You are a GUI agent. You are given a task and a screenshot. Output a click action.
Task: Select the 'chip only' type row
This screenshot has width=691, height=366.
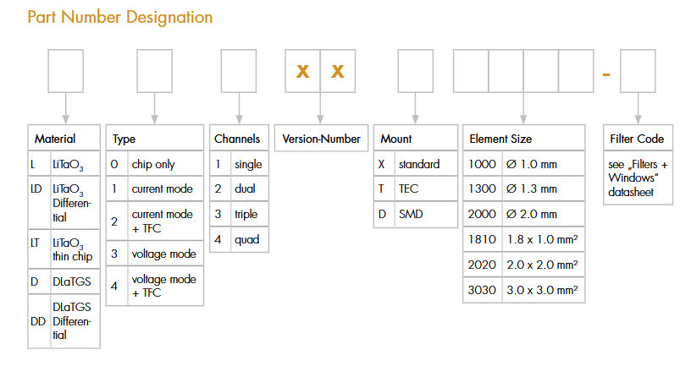click(x=153, y=164)
